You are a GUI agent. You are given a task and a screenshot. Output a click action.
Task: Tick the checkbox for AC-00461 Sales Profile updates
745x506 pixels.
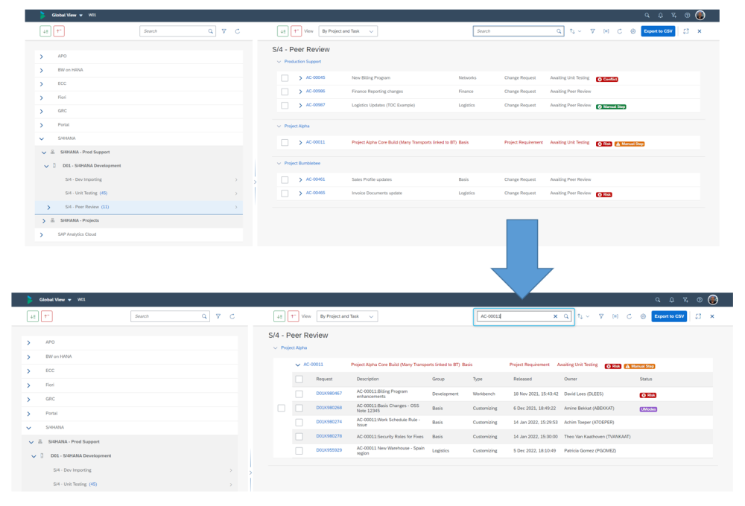click(285, 180)
